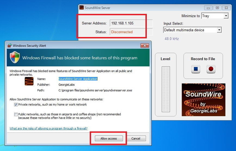
Task: Click the SoundWire by GeorgieLabs logo image
Action: (203, 100)
